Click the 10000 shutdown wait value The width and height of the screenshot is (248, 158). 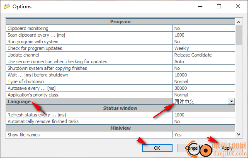pyautogui.click(x=204, y=75)
